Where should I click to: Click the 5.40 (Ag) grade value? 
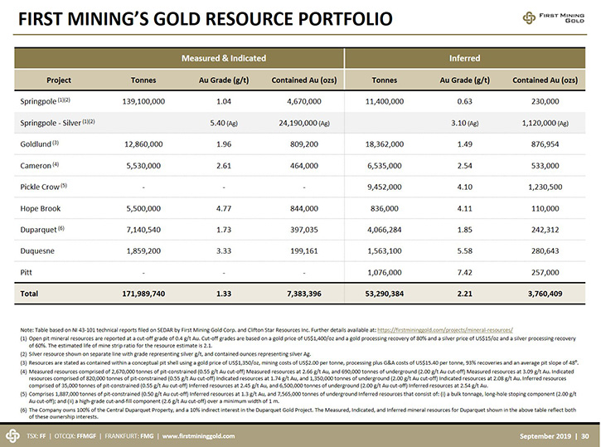(x=224, y=123)
